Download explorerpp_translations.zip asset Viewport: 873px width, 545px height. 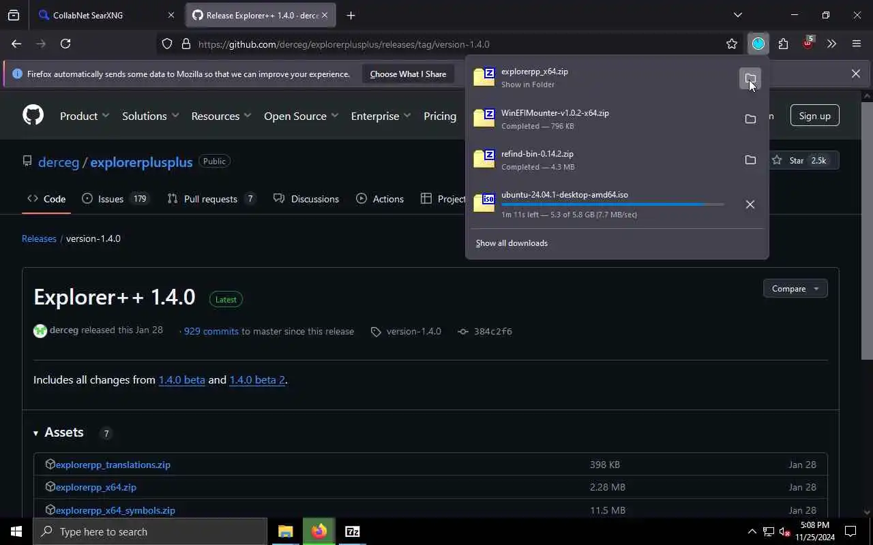[x=113, y=465]
